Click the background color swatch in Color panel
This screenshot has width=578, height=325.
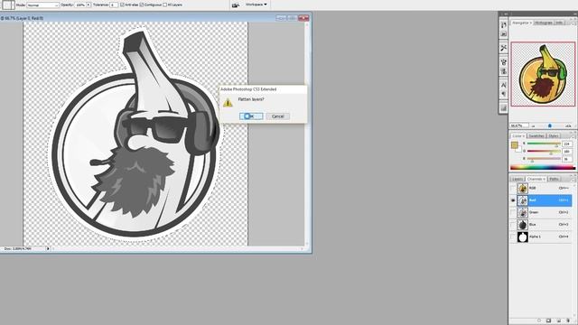tap(518, 149)
